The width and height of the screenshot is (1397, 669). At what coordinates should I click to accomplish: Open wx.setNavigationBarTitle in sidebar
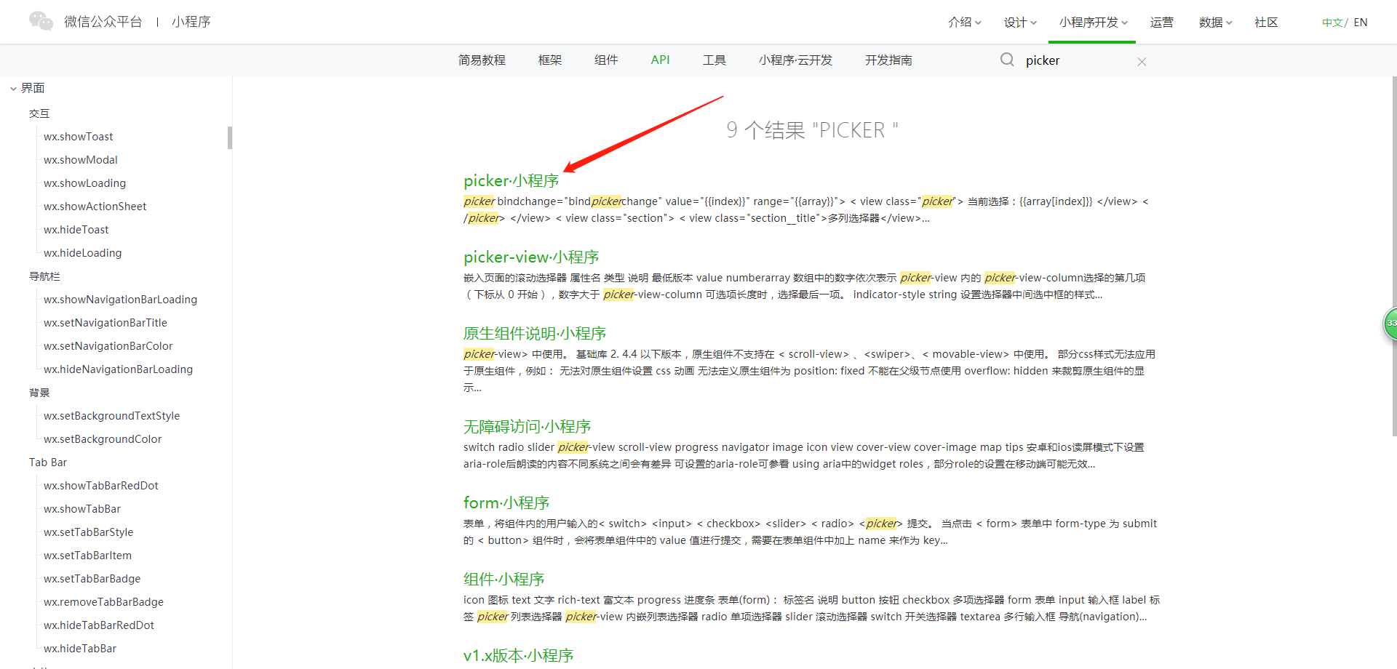[105, 323]
